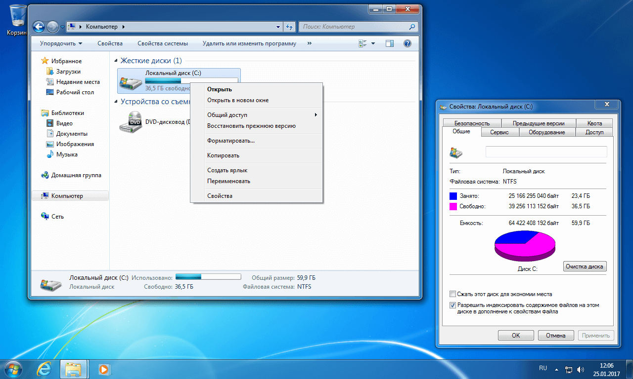633x379 pixels.
Task: Click the disk label field in properties
Action: 546,152
